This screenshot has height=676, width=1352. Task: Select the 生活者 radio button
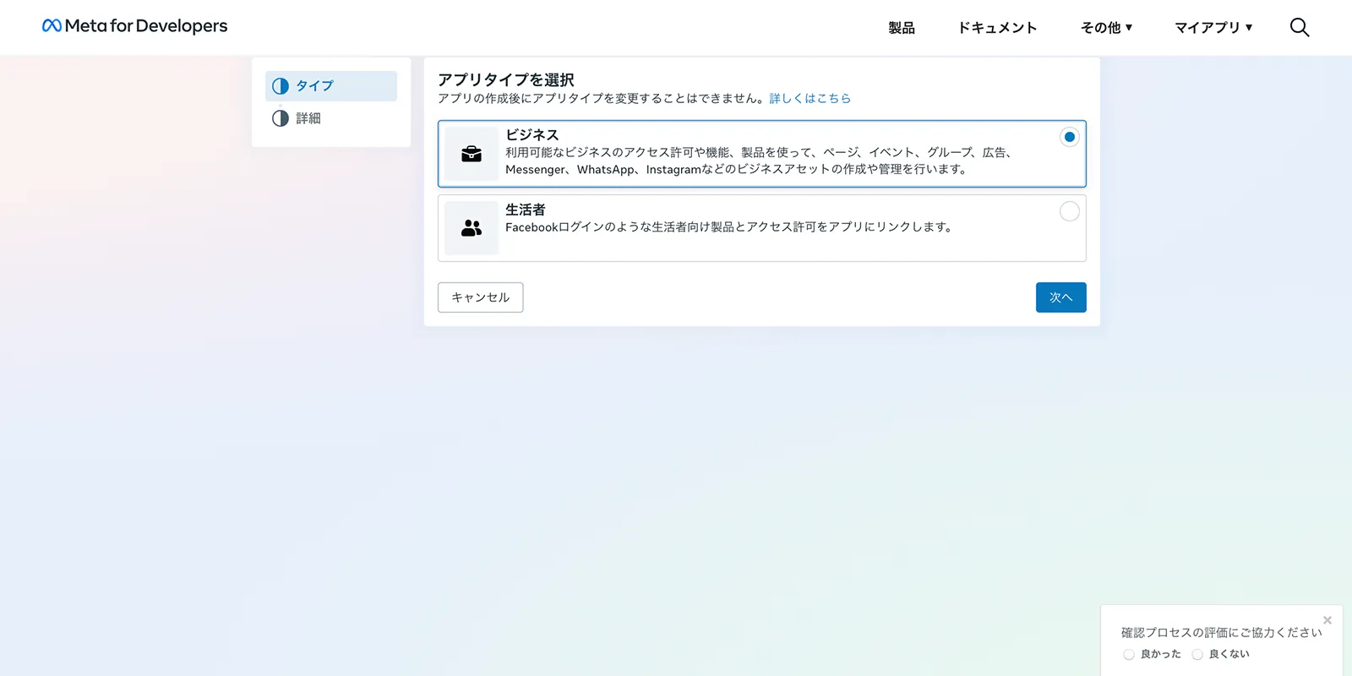(1070, 211)
